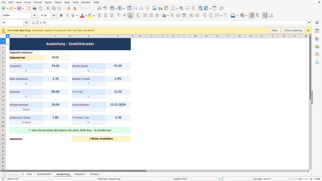Viewport: 322px width, 181px height.
Task: Print the spreadsheet using printer icon
Action: pyautogui.click(x=35, y=8)
